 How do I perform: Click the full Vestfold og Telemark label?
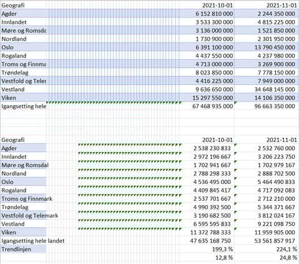tap(30, 216)
